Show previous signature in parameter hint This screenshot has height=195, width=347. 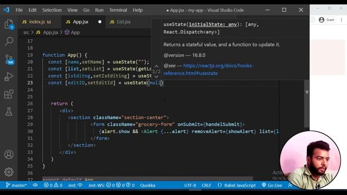tap(157, 66)
